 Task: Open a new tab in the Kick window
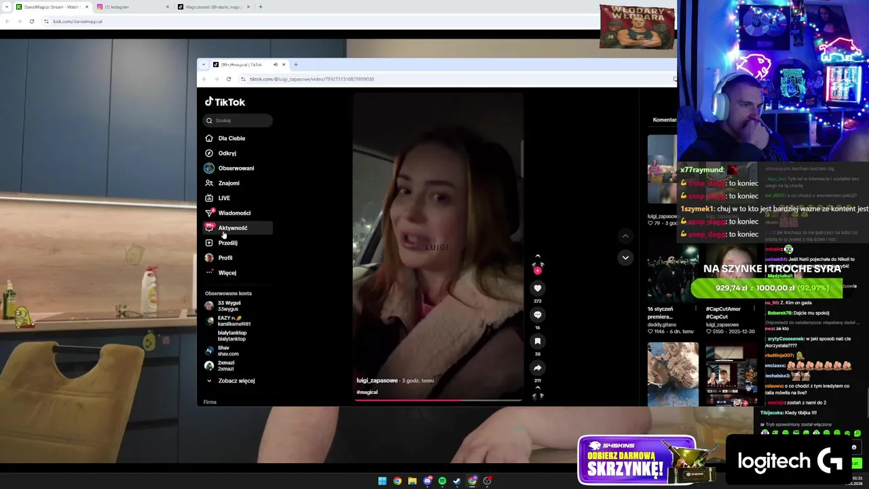[261, 7]
